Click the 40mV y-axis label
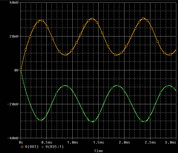Image resolution: width=178 pixels, height=153 pixels. click(x=14, y=3)
